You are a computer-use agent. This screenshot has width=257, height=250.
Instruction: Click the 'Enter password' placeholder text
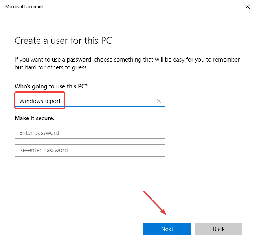(39, 133)
